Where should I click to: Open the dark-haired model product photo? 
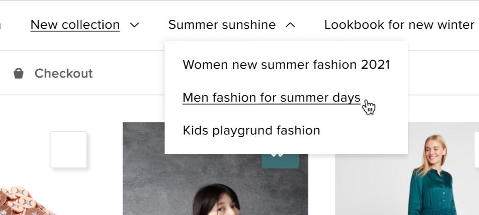(215, 169)
